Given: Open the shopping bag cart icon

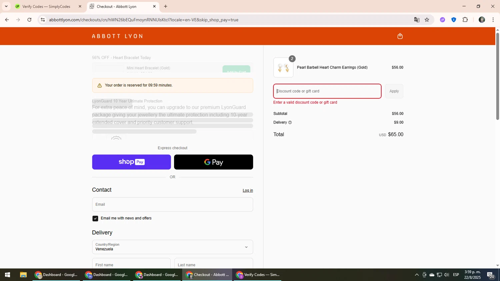Looking at the screenshot, I should pyautogui.click(x=400, y=36).
